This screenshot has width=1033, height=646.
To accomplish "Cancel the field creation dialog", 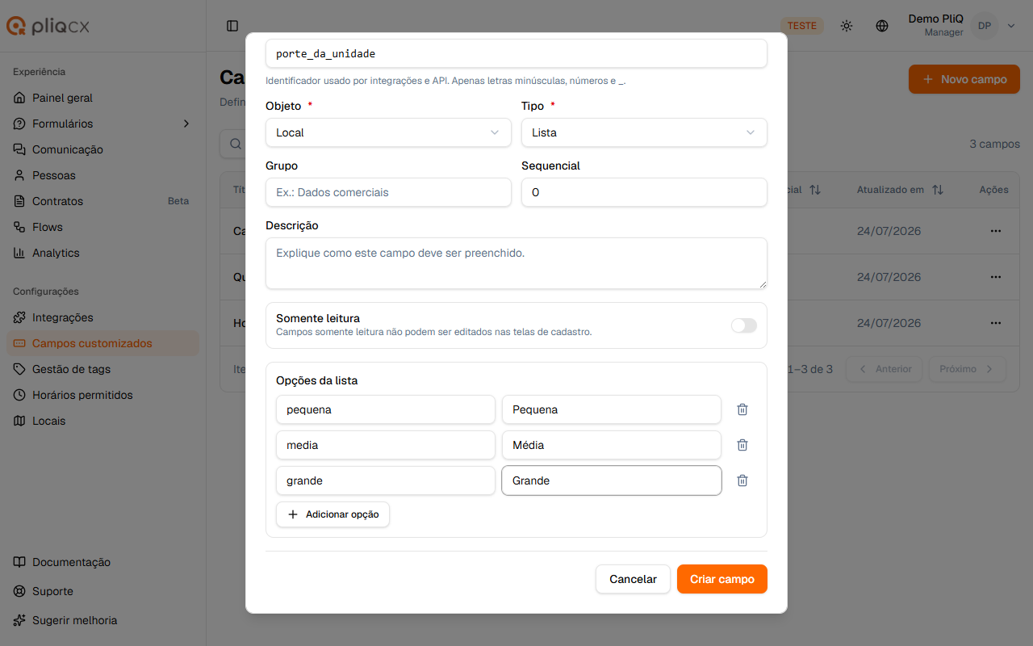I will (x=633, y=579).
